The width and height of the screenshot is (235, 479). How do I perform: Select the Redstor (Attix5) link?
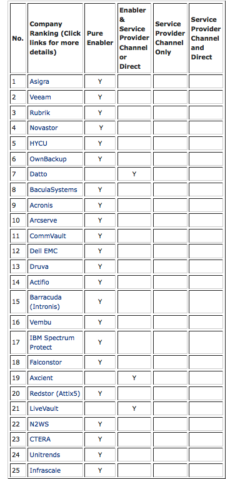(x=54, y=393)
